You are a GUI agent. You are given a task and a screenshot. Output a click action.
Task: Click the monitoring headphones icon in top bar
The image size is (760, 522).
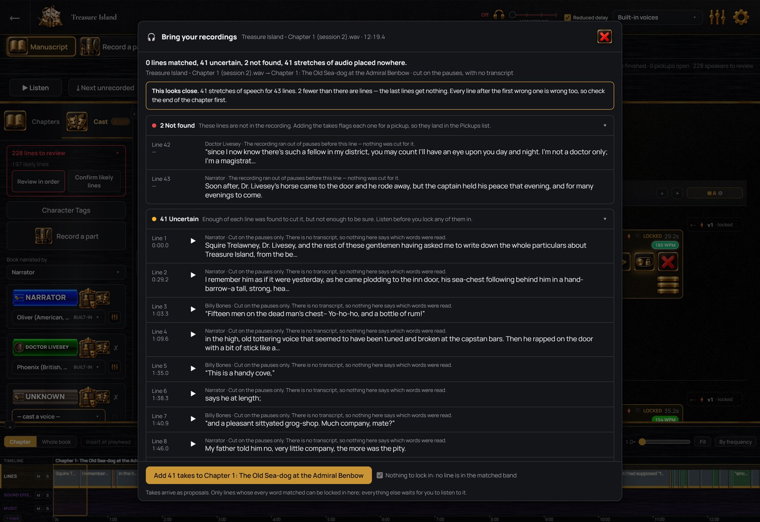tap(499, 15)
